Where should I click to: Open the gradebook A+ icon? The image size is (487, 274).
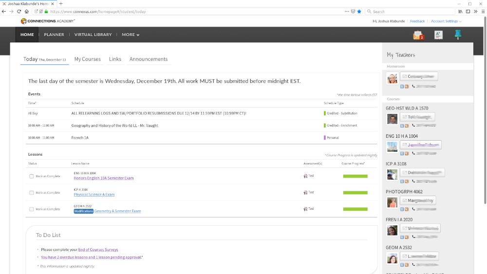click(438, 35)
